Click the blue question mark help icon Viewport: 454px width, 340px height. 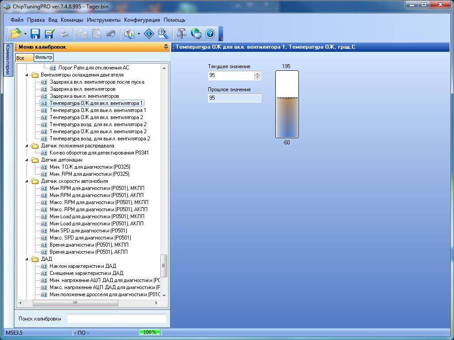pos(210,33)
